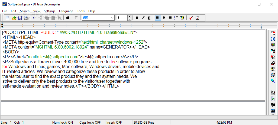
Task: Decrease font size with down arrow
Action: [x=130, y=19]
